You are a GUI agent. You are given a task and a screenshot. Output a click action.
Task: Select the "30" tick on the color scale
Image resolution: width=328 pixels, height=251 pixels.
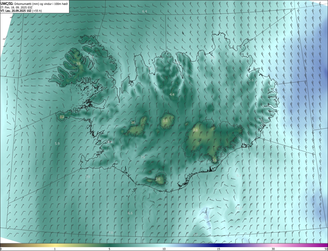point(273,249)
